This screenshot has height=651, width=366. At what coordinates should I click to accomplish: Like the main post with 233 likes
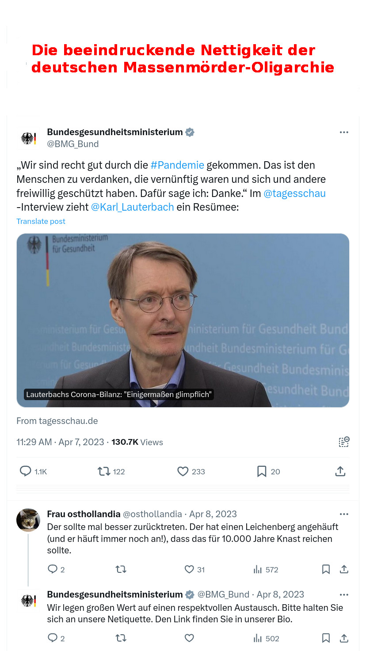pos(183,471)
